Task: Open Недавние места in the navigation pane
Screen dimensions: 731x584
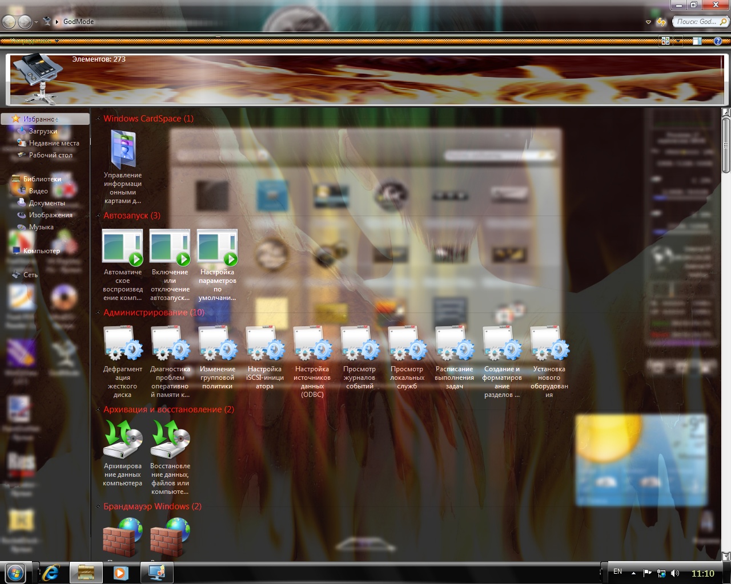Action: pyautogui.click(x=54, y=143)
